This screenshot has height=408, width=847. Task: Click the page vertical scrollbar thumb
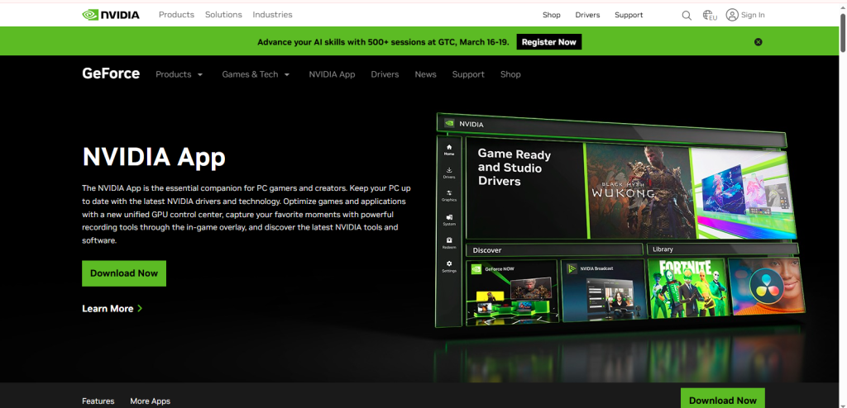[843, 31]
